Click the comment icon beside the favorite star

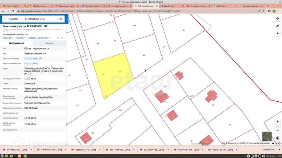58,38
